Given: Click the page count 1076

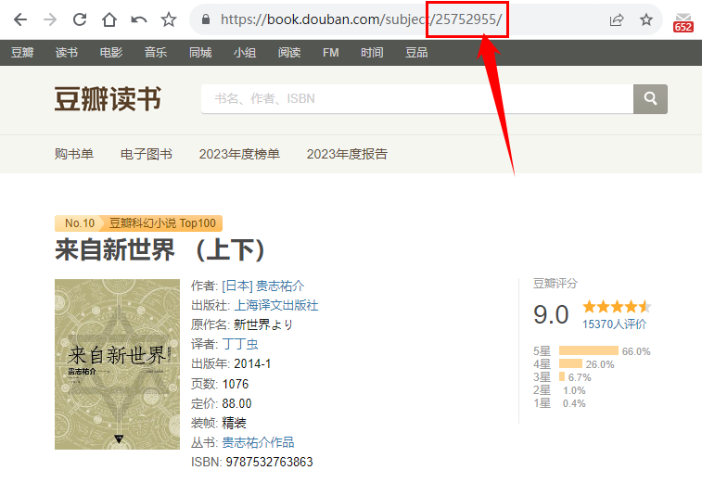Looking at the screenshot, I should pyautogui.click(x=236, y=384).
